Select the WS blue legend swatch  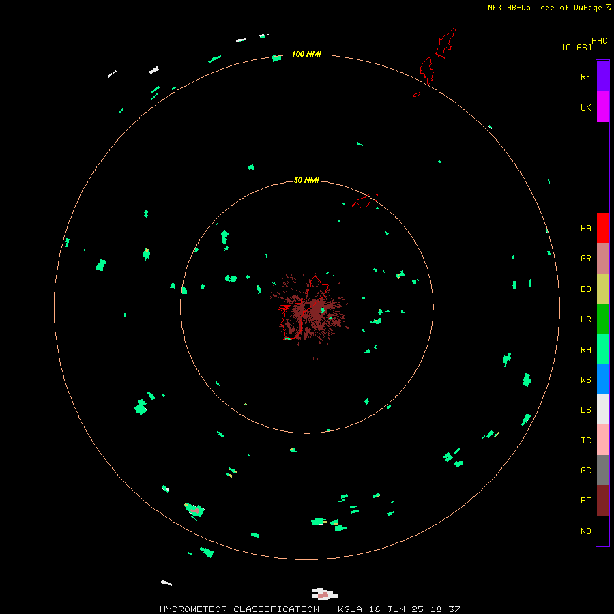[602, 379]
